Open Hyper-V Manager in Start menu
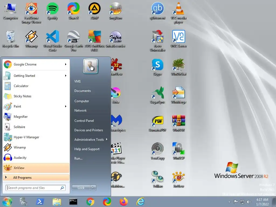This screenshot has height=207, width=276. tap(36, 137)
